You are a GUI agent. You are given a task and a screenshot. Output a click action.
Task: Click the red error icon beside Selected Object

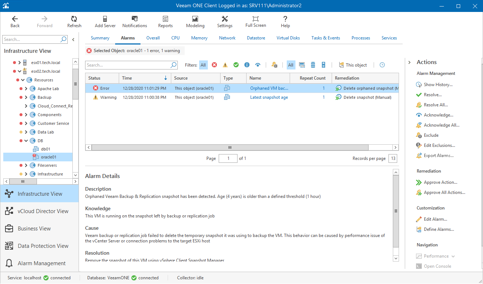pyautogui.click(x=89, y=51)
